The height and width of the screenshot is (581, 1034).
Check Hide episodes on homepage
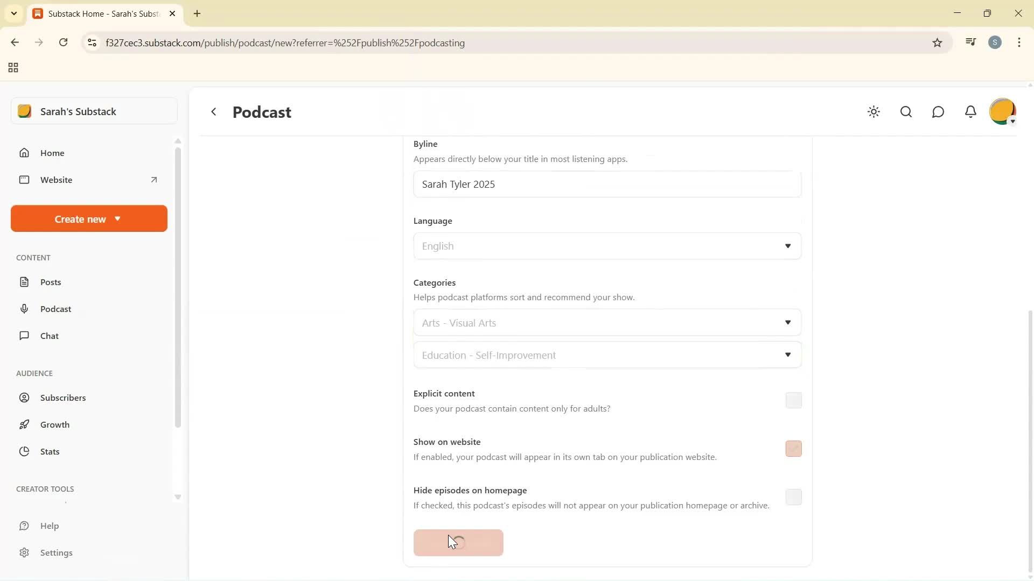coord(793,497)
